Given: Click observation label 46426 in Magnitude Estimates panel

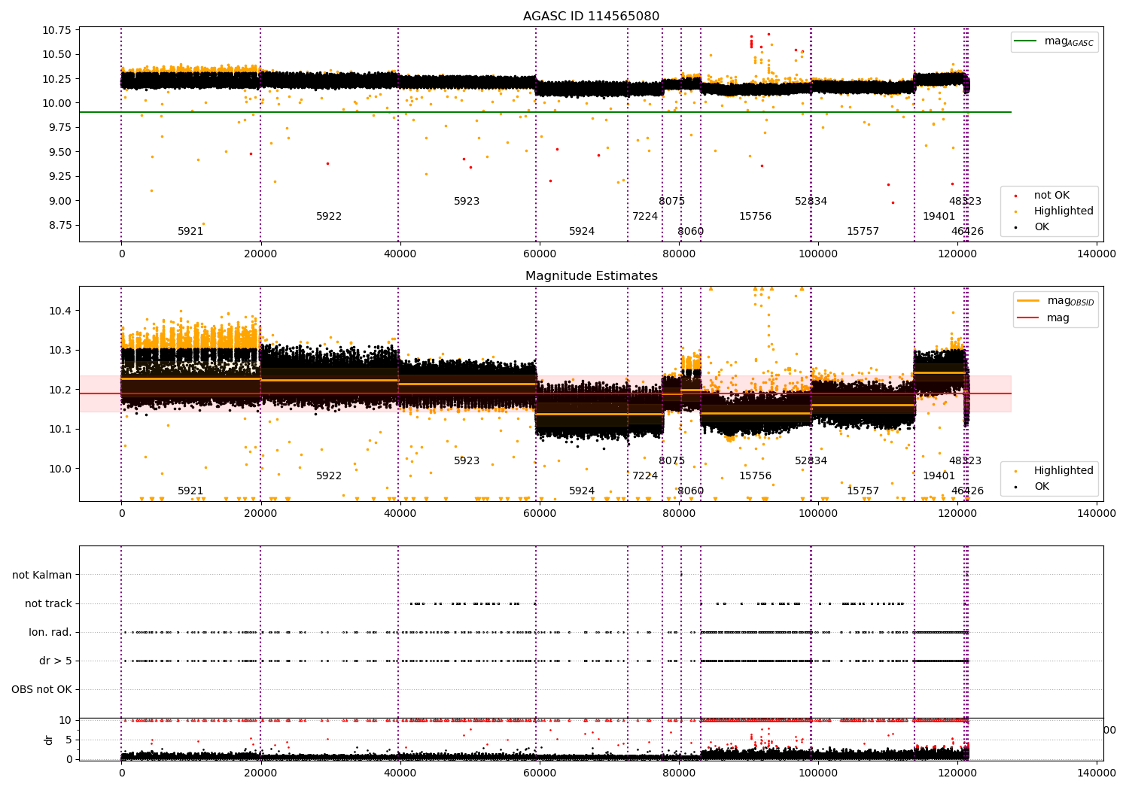Looking at the screenshot, I should click(967, 491).
